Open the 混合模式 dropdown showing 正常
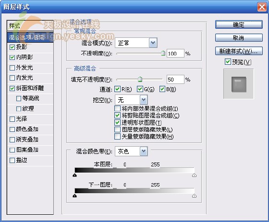Image resolution: width=269 pixels, height=222 pixels. pos(136,43)
